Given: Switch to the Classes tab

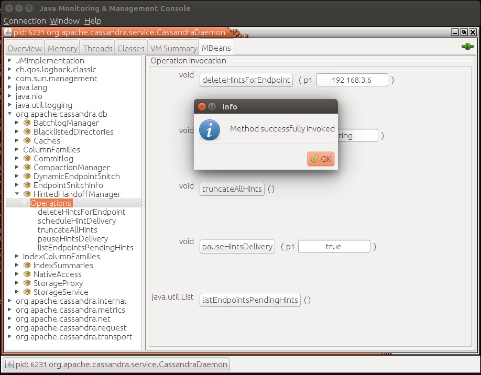Looking at the screenshot, I should coord(130,48).
